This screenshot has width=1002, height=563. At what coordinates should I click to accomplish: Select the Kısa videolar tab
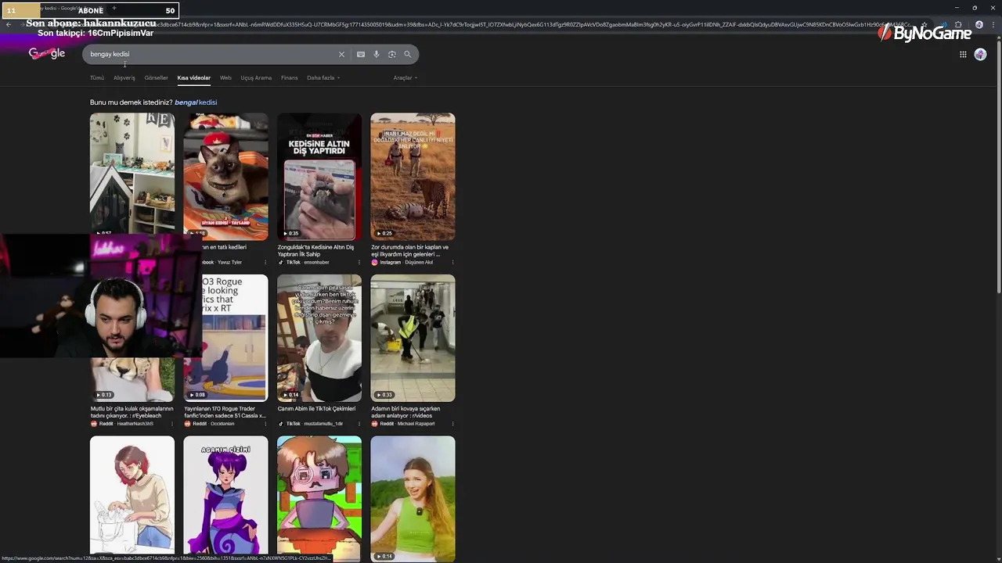(x=193, y=77)
